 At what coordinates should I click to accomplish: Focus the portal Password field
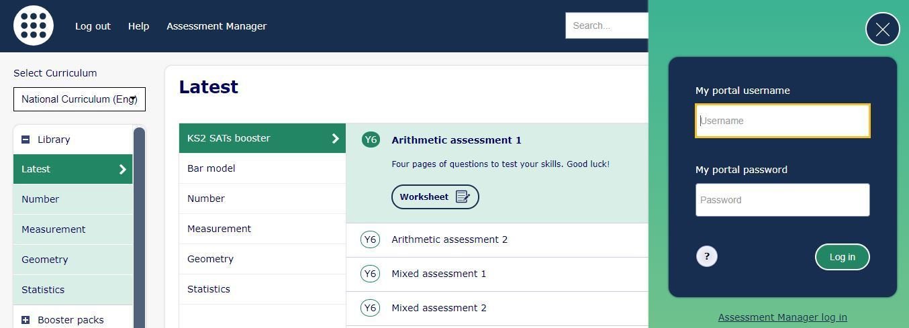coord(782,200)
